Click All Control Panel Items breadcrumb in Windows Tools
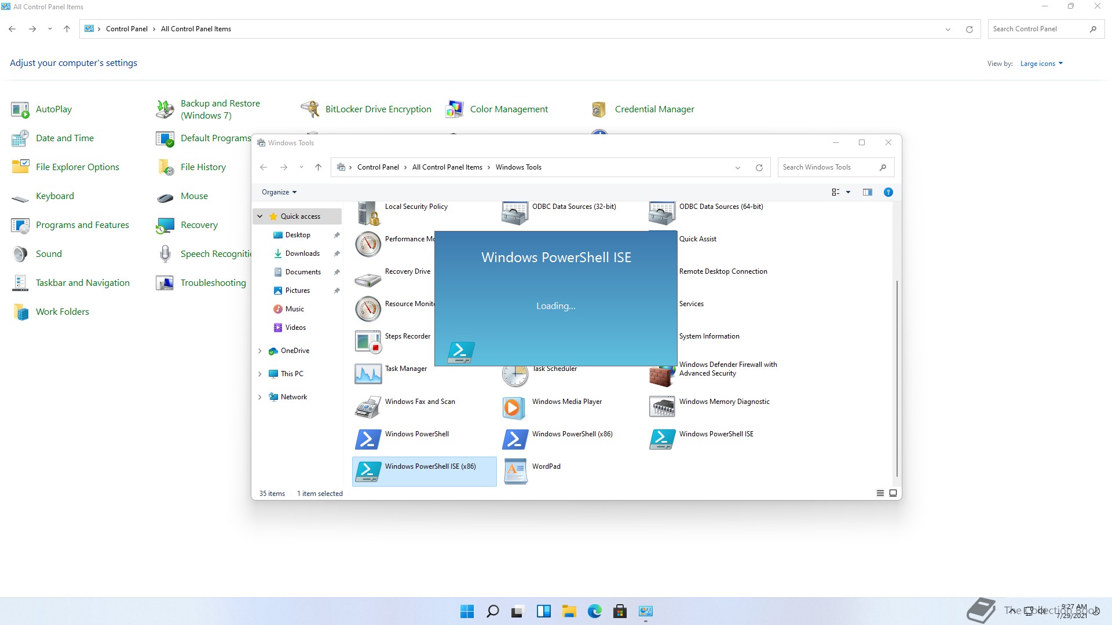 447,167
